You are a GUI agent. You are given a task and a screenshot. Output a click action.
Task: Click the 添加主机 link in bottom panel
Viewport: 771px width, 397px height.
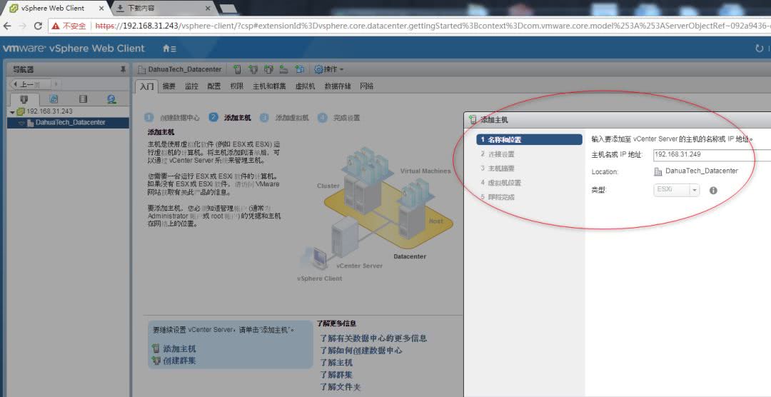click(x=179, y=348)
